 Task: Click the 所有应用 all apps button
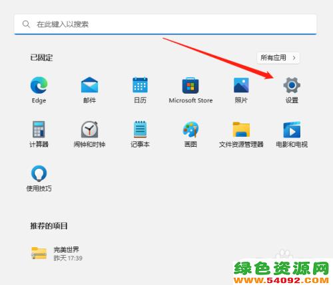coord(278,58)
